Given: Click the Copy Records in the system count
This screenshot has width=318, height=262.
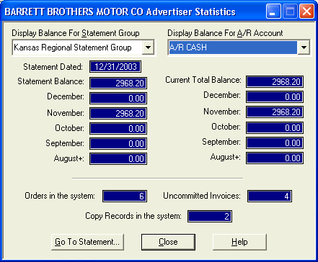Looking at the screenshot, I should click(x=210, y=216).
